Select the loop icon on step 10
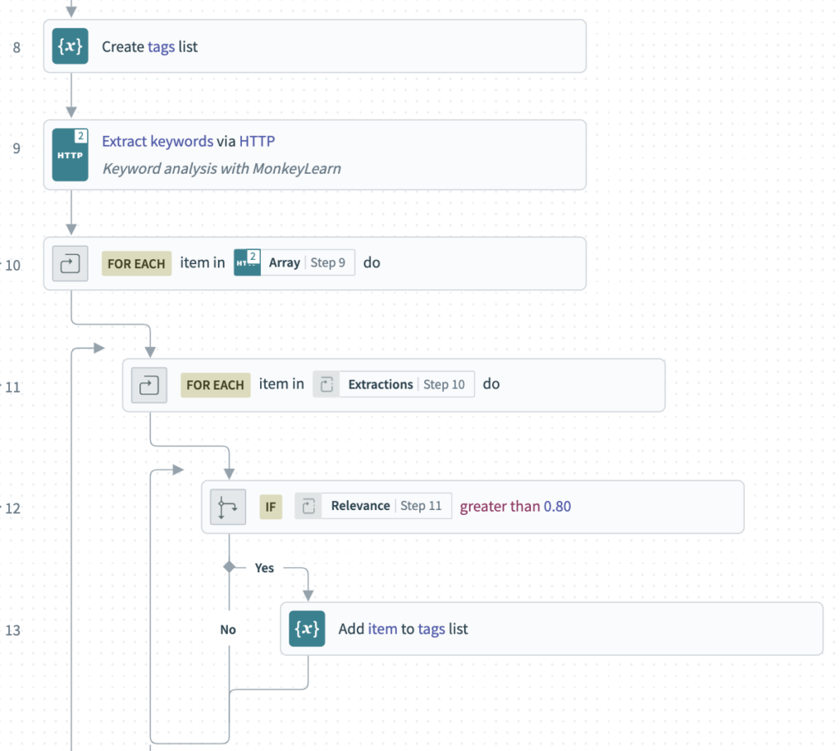This screenshot has height=751, width=840. (x=70, y=263)
